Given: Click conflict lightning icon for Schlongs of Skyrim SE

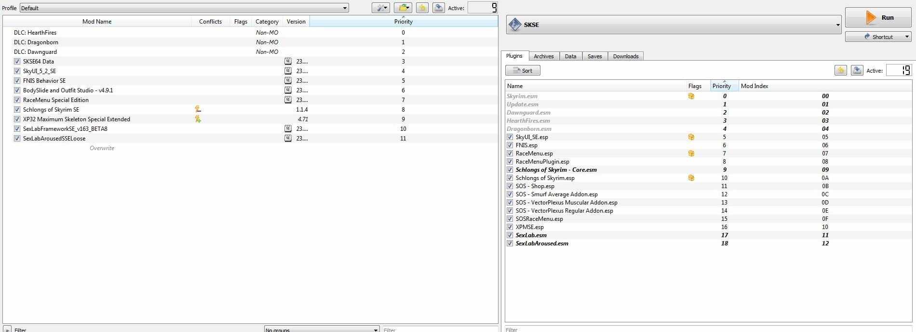Looking at the screenshot, I should (x=198, y=109).
